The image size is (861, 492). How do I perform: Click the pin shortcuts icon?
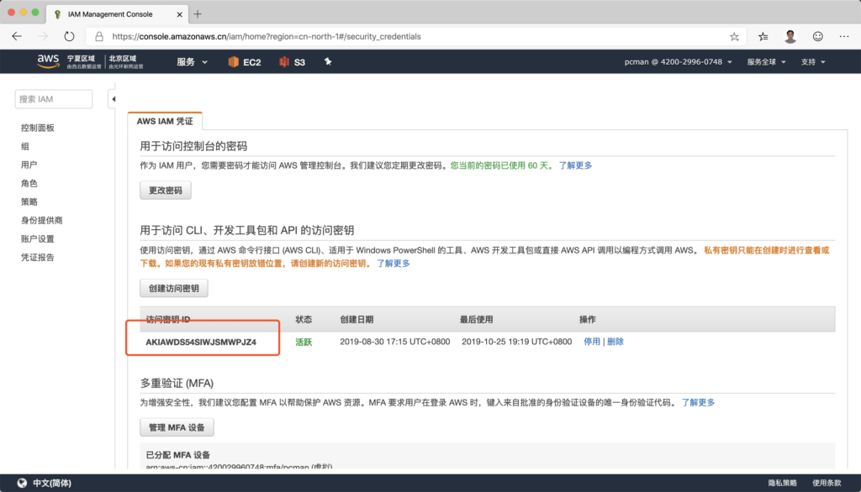click(328, 62)
